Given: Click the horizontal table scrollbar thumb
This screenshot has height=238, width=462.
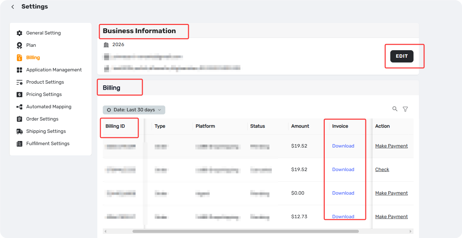Looking at the screenshot, I should 246,232.
